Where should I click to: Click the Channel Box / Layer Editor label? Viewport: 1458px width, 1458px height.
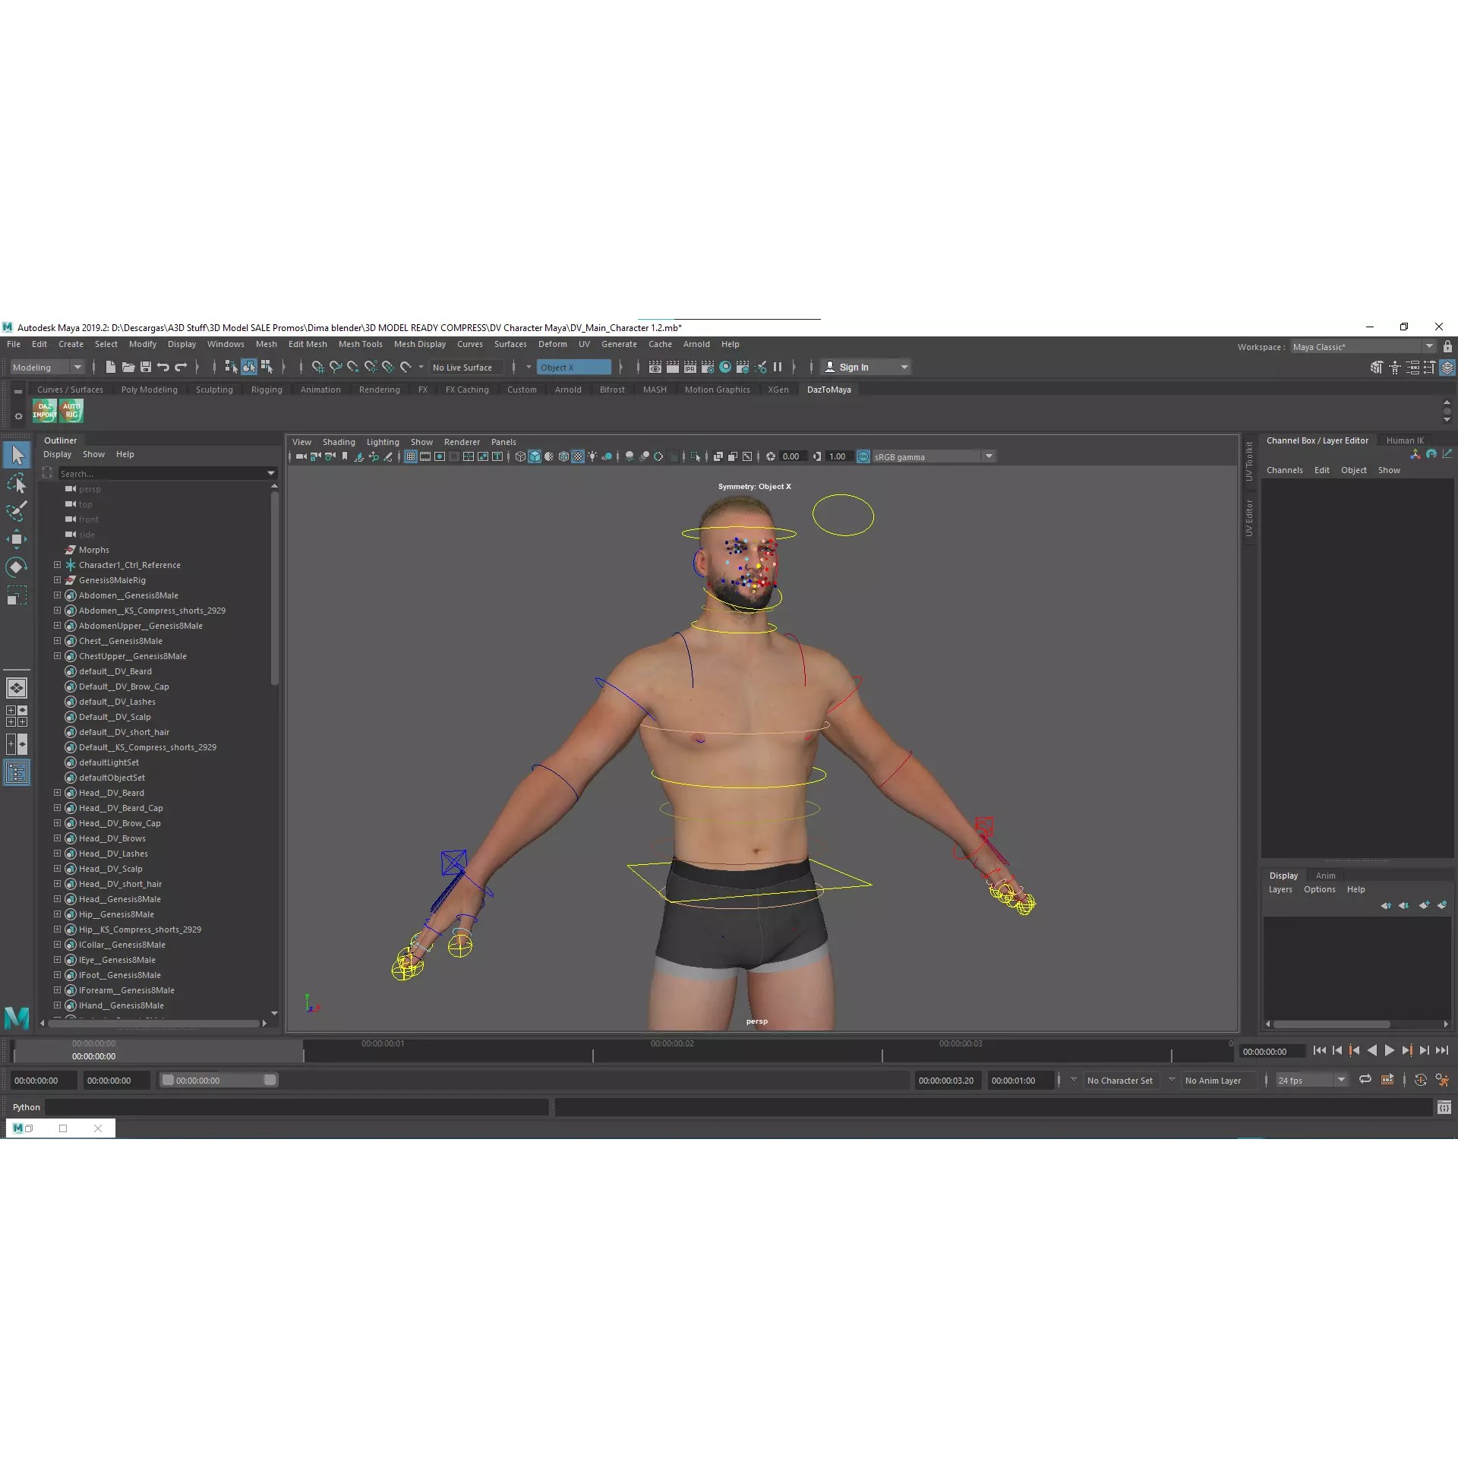1318,440
